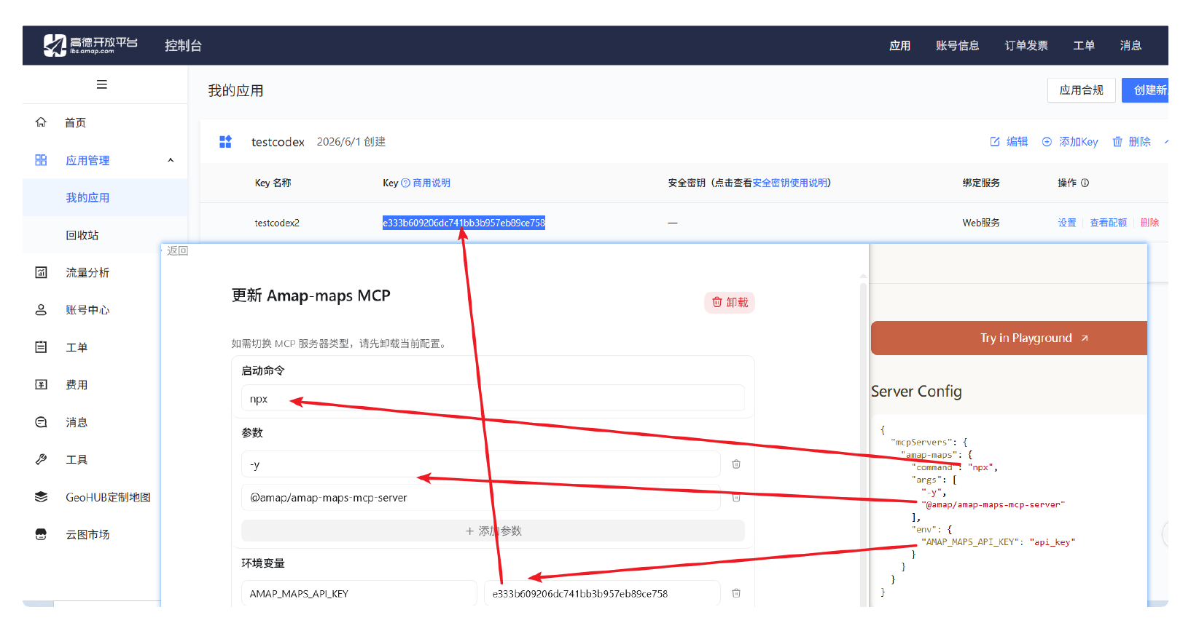Click the Server Config heading

tap(916, 392)
